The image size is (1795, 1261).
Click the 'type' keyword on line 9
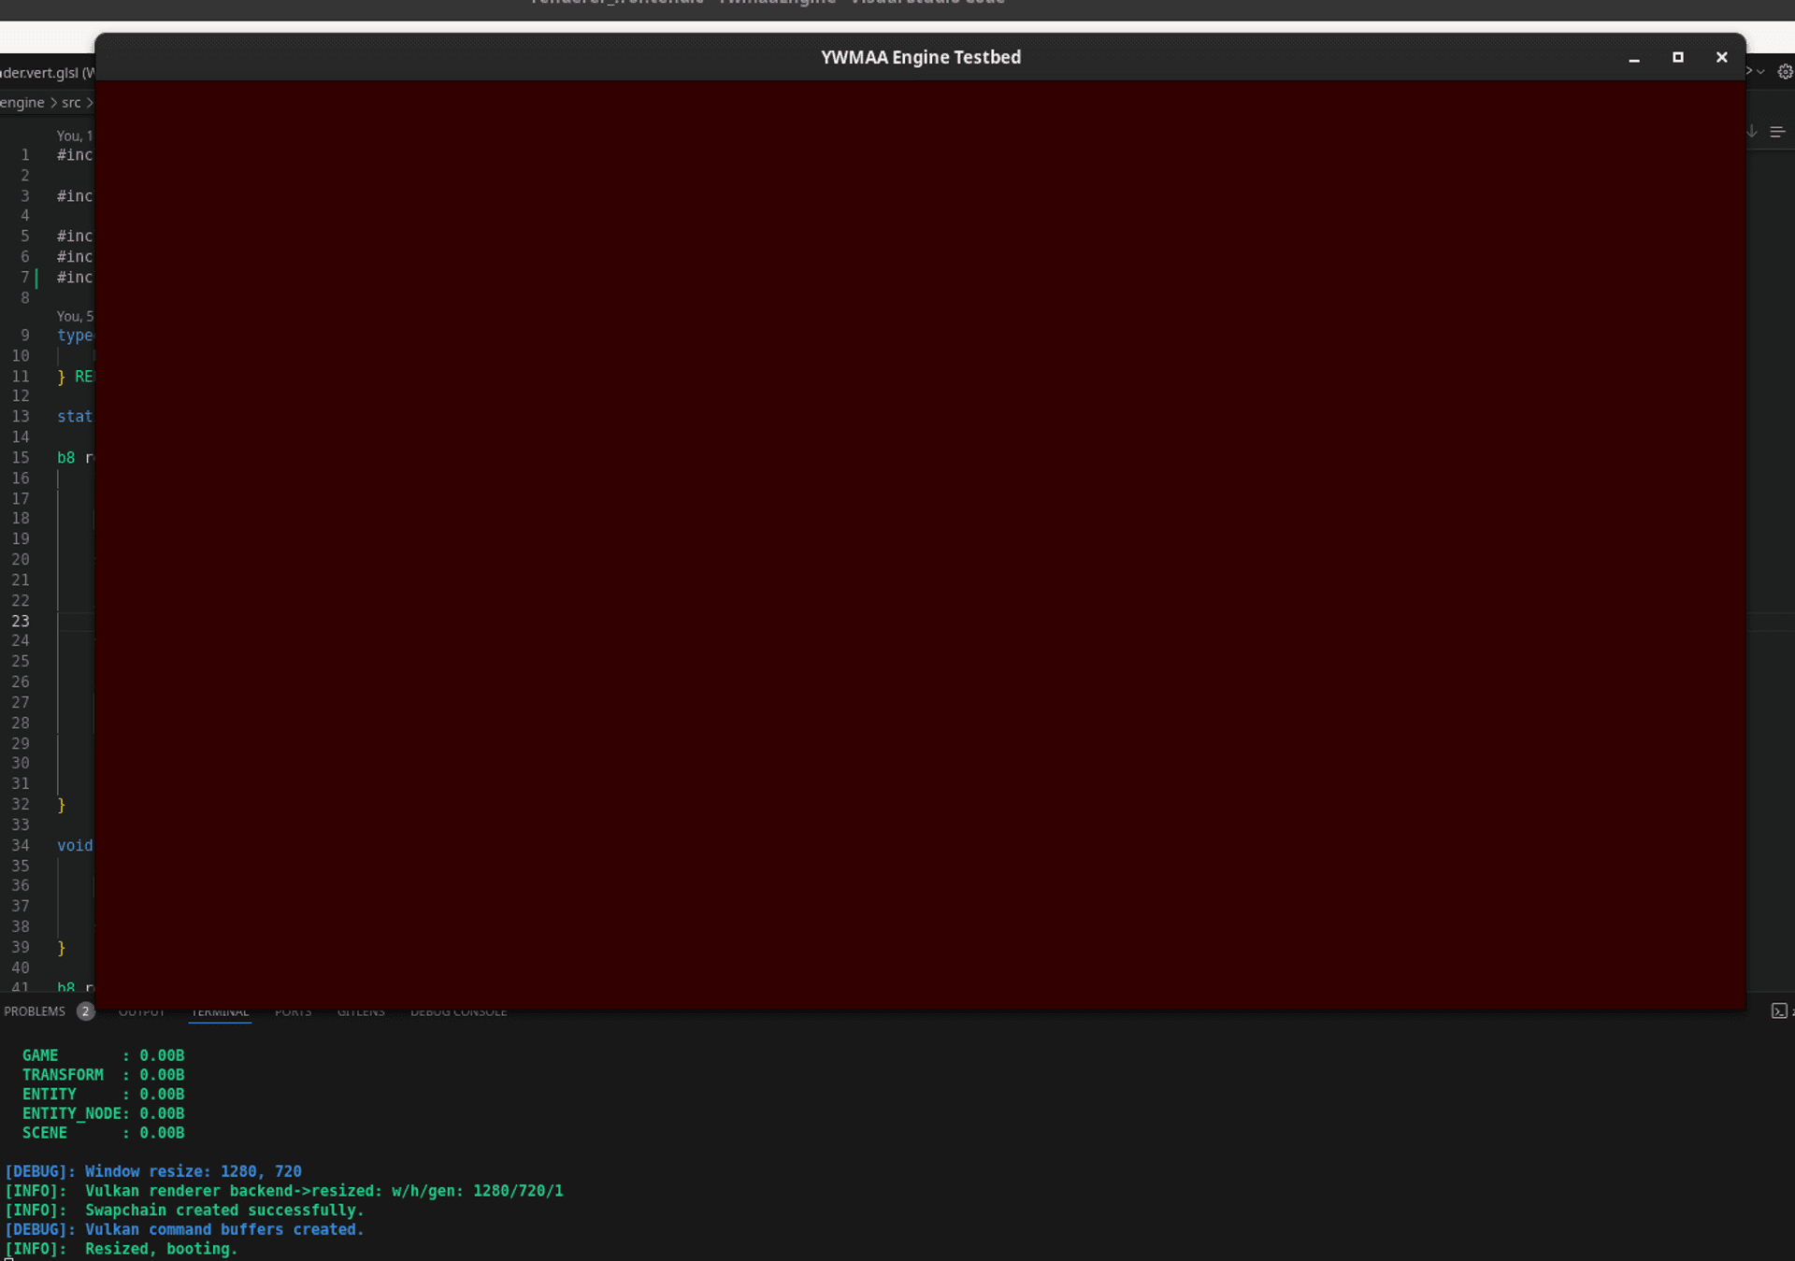pos(75,336)
